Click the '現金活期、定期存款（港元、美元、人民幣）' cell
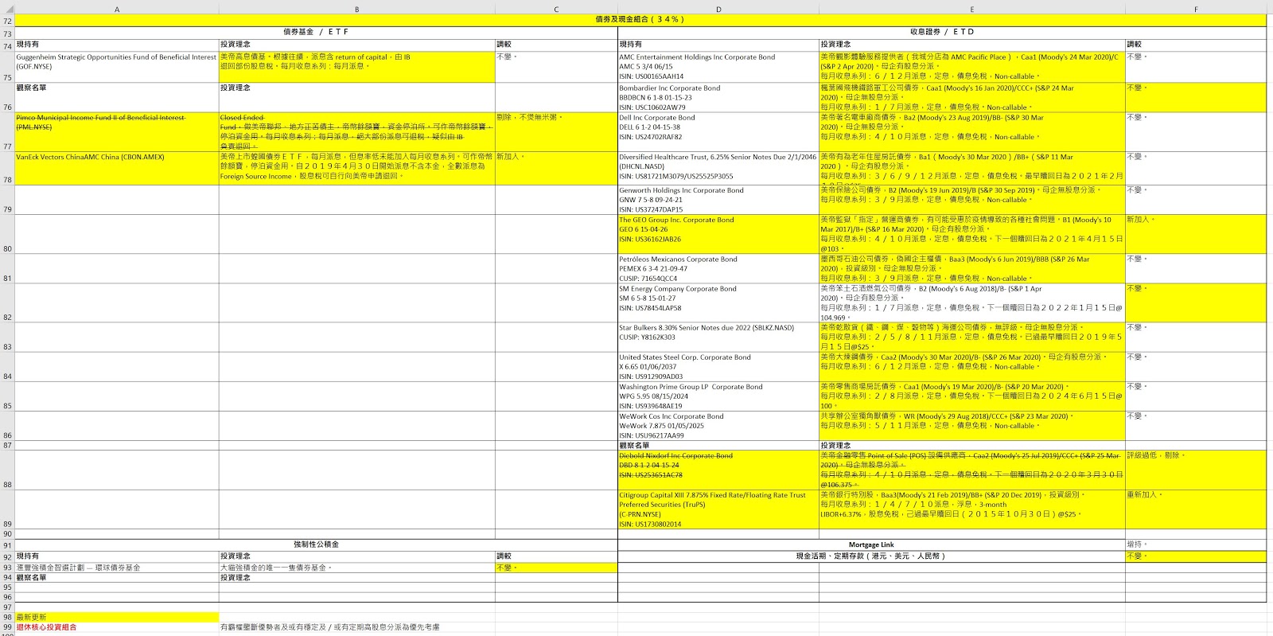Screen dimensions: 1273x636 click(x=871, y=556)
